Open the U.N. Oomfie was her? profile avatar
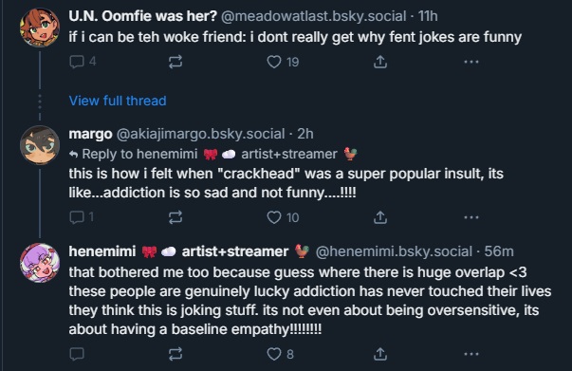Viewport: 572px width, 371px height. click(40, 28)
